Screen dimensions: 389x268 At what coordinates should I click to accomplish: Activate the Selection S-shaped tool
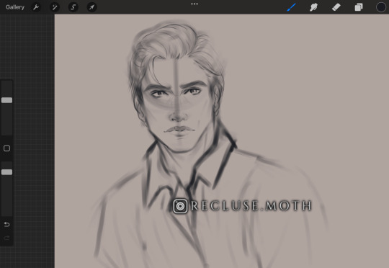point(73,7)
